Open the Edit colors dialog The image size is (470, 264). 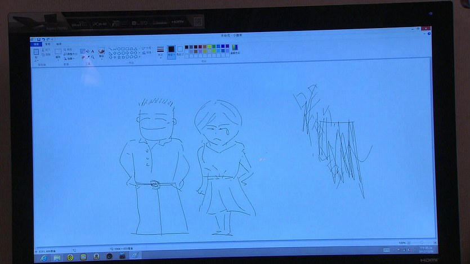tap(235, 50)
